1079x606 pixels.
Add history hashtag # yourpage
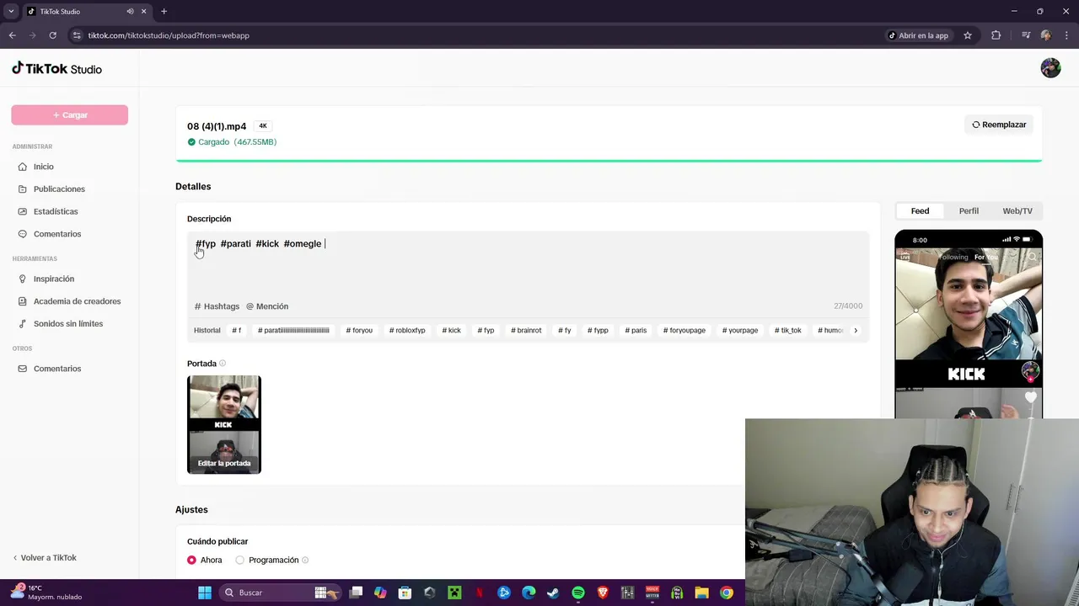click(740, 331)
